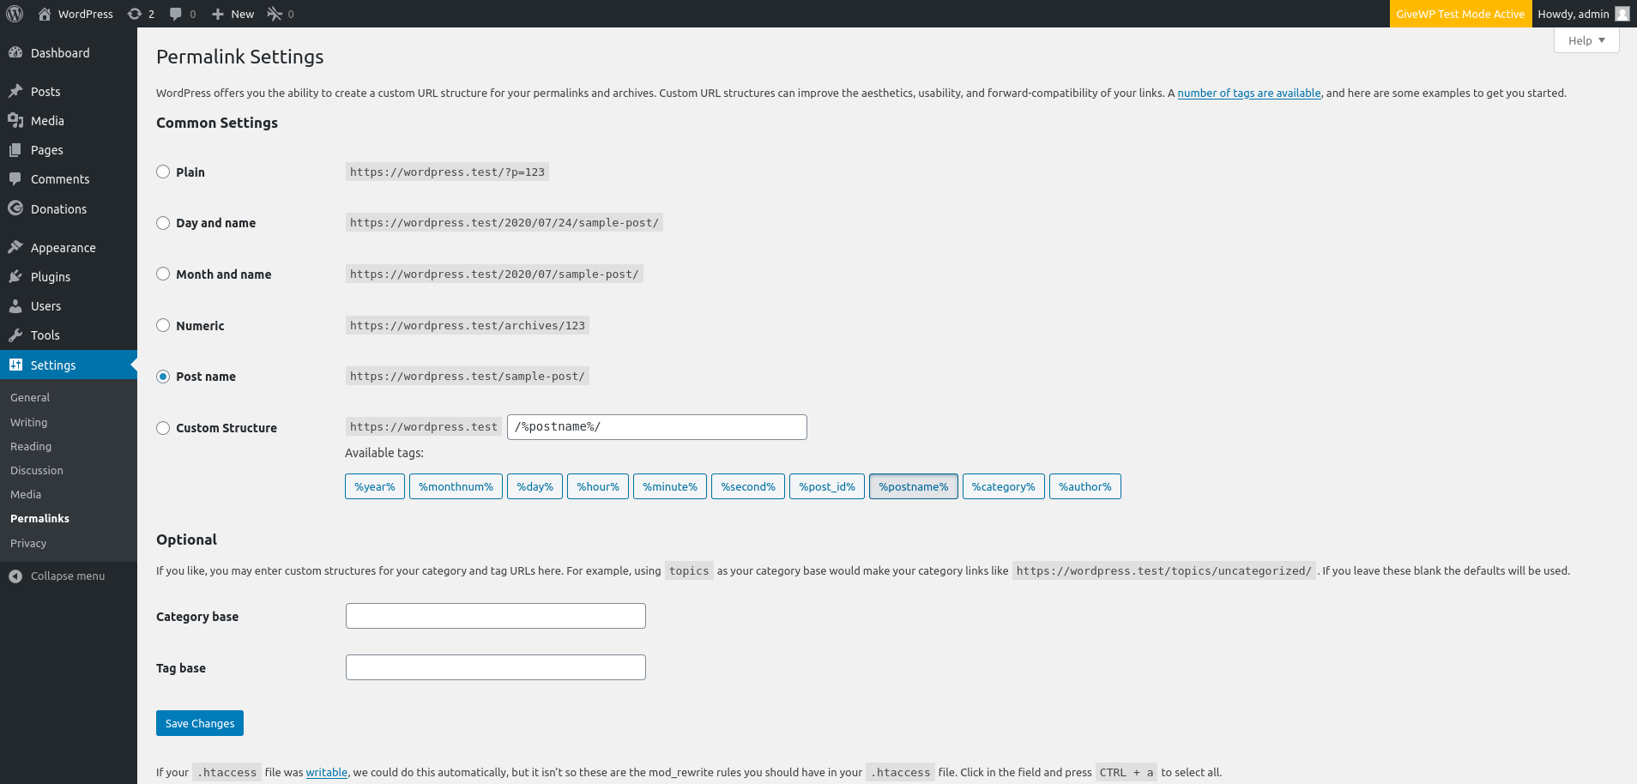Click the https://wordpress.test/archives/123 example URL
This screenshot has height=784, width=1637.
(x=468, y=325)
